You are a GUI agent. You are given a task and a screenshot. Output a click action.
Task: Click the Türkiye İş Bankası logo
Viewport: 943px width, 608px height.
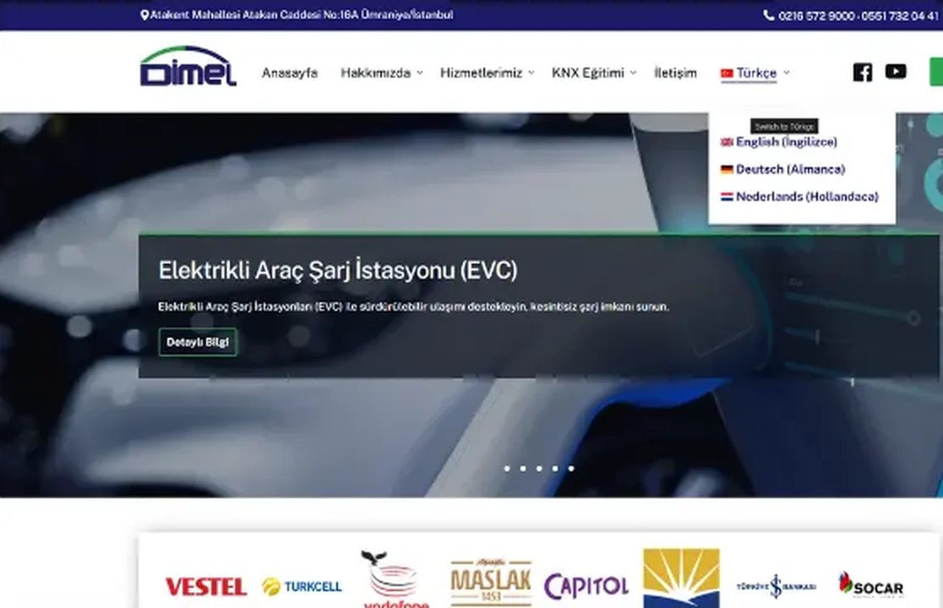tap(776, 586)
